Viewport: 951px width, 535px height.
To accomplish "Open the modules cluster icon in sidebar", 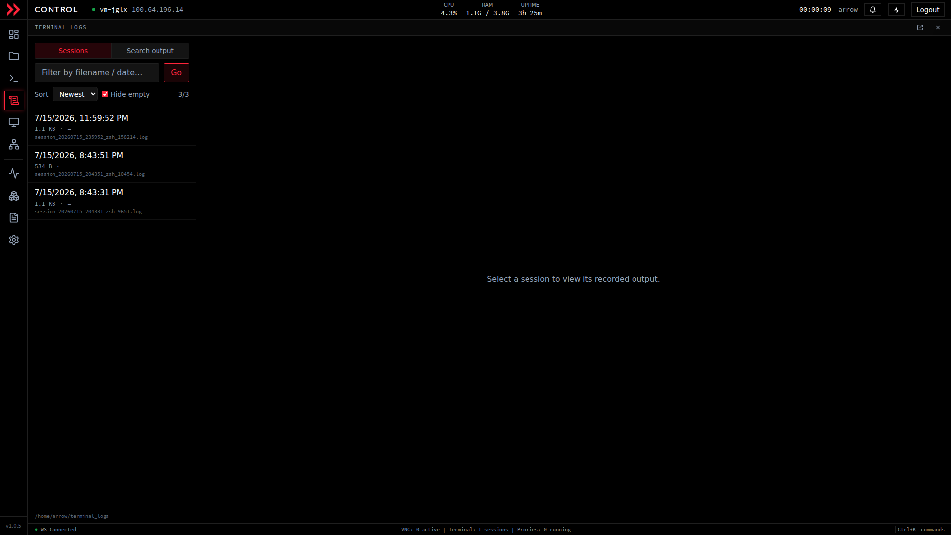I will (x=14, y=196).
